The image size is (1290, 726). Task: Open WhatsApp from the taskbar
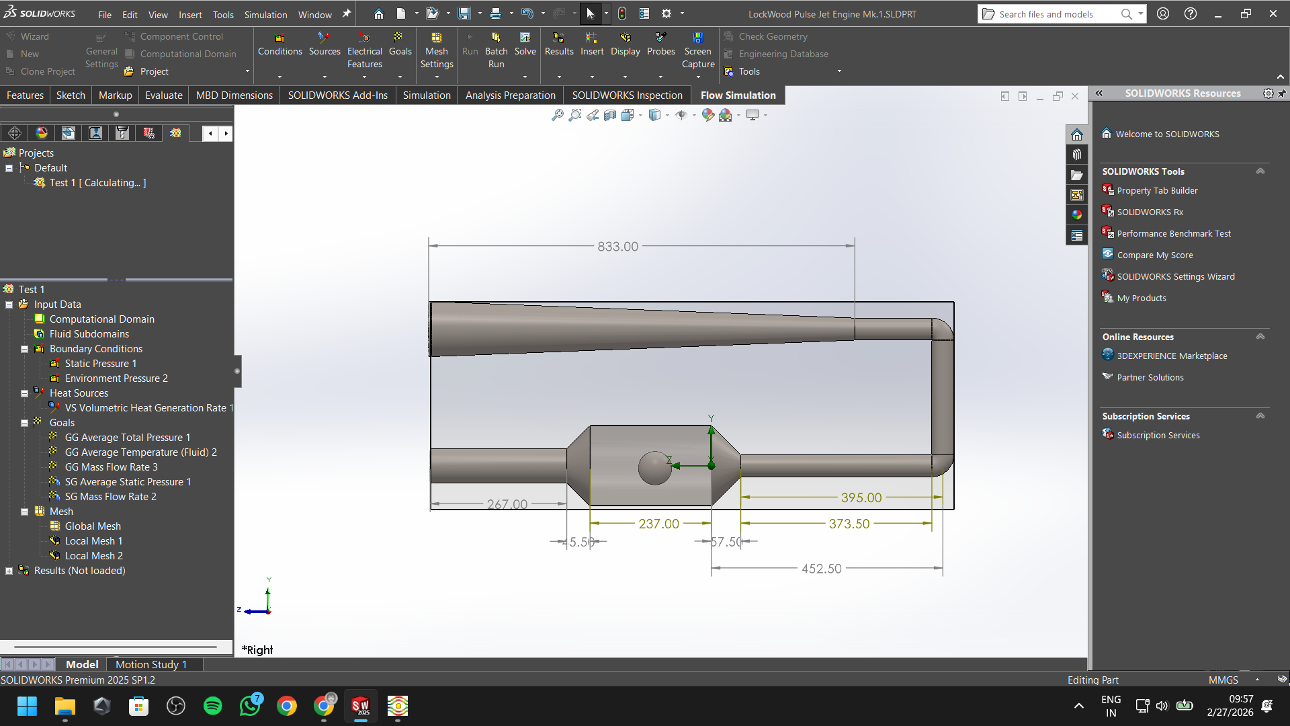click(250, 706)
